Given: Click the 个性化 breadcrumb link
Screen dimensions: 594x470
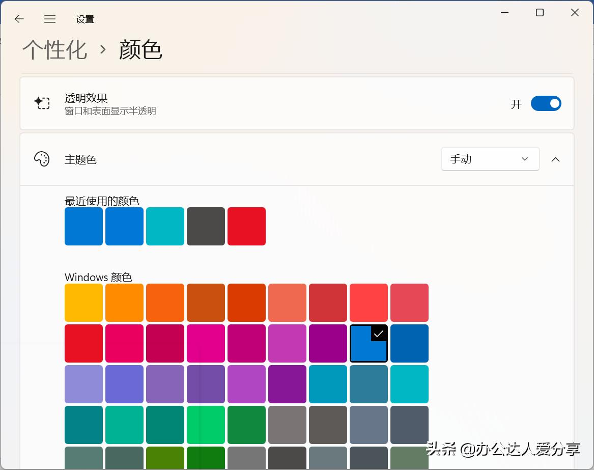Looking at the screenshot, I should pyautogui.click(x=54, y=49).
